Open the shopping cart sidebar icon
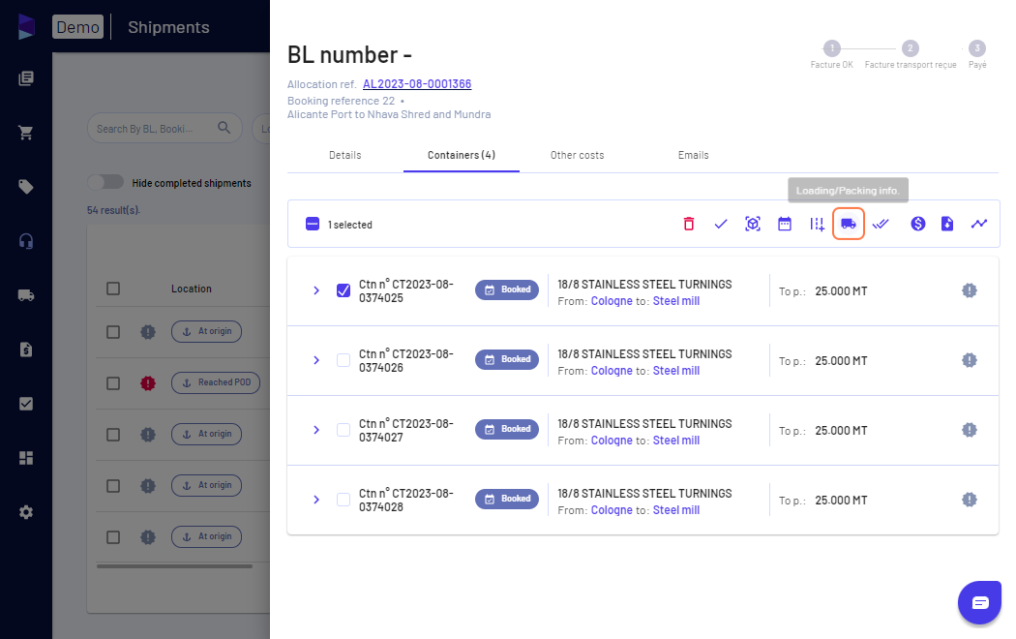Viewport: 1016px width, 639px height. click(26, 133)
